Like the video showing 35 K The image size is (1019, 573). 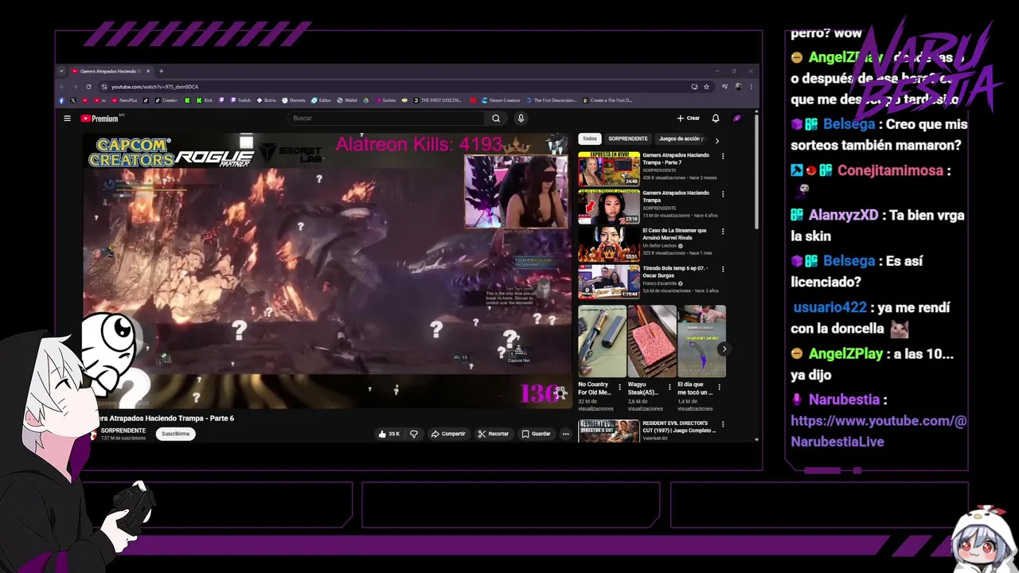pos(389,434)
